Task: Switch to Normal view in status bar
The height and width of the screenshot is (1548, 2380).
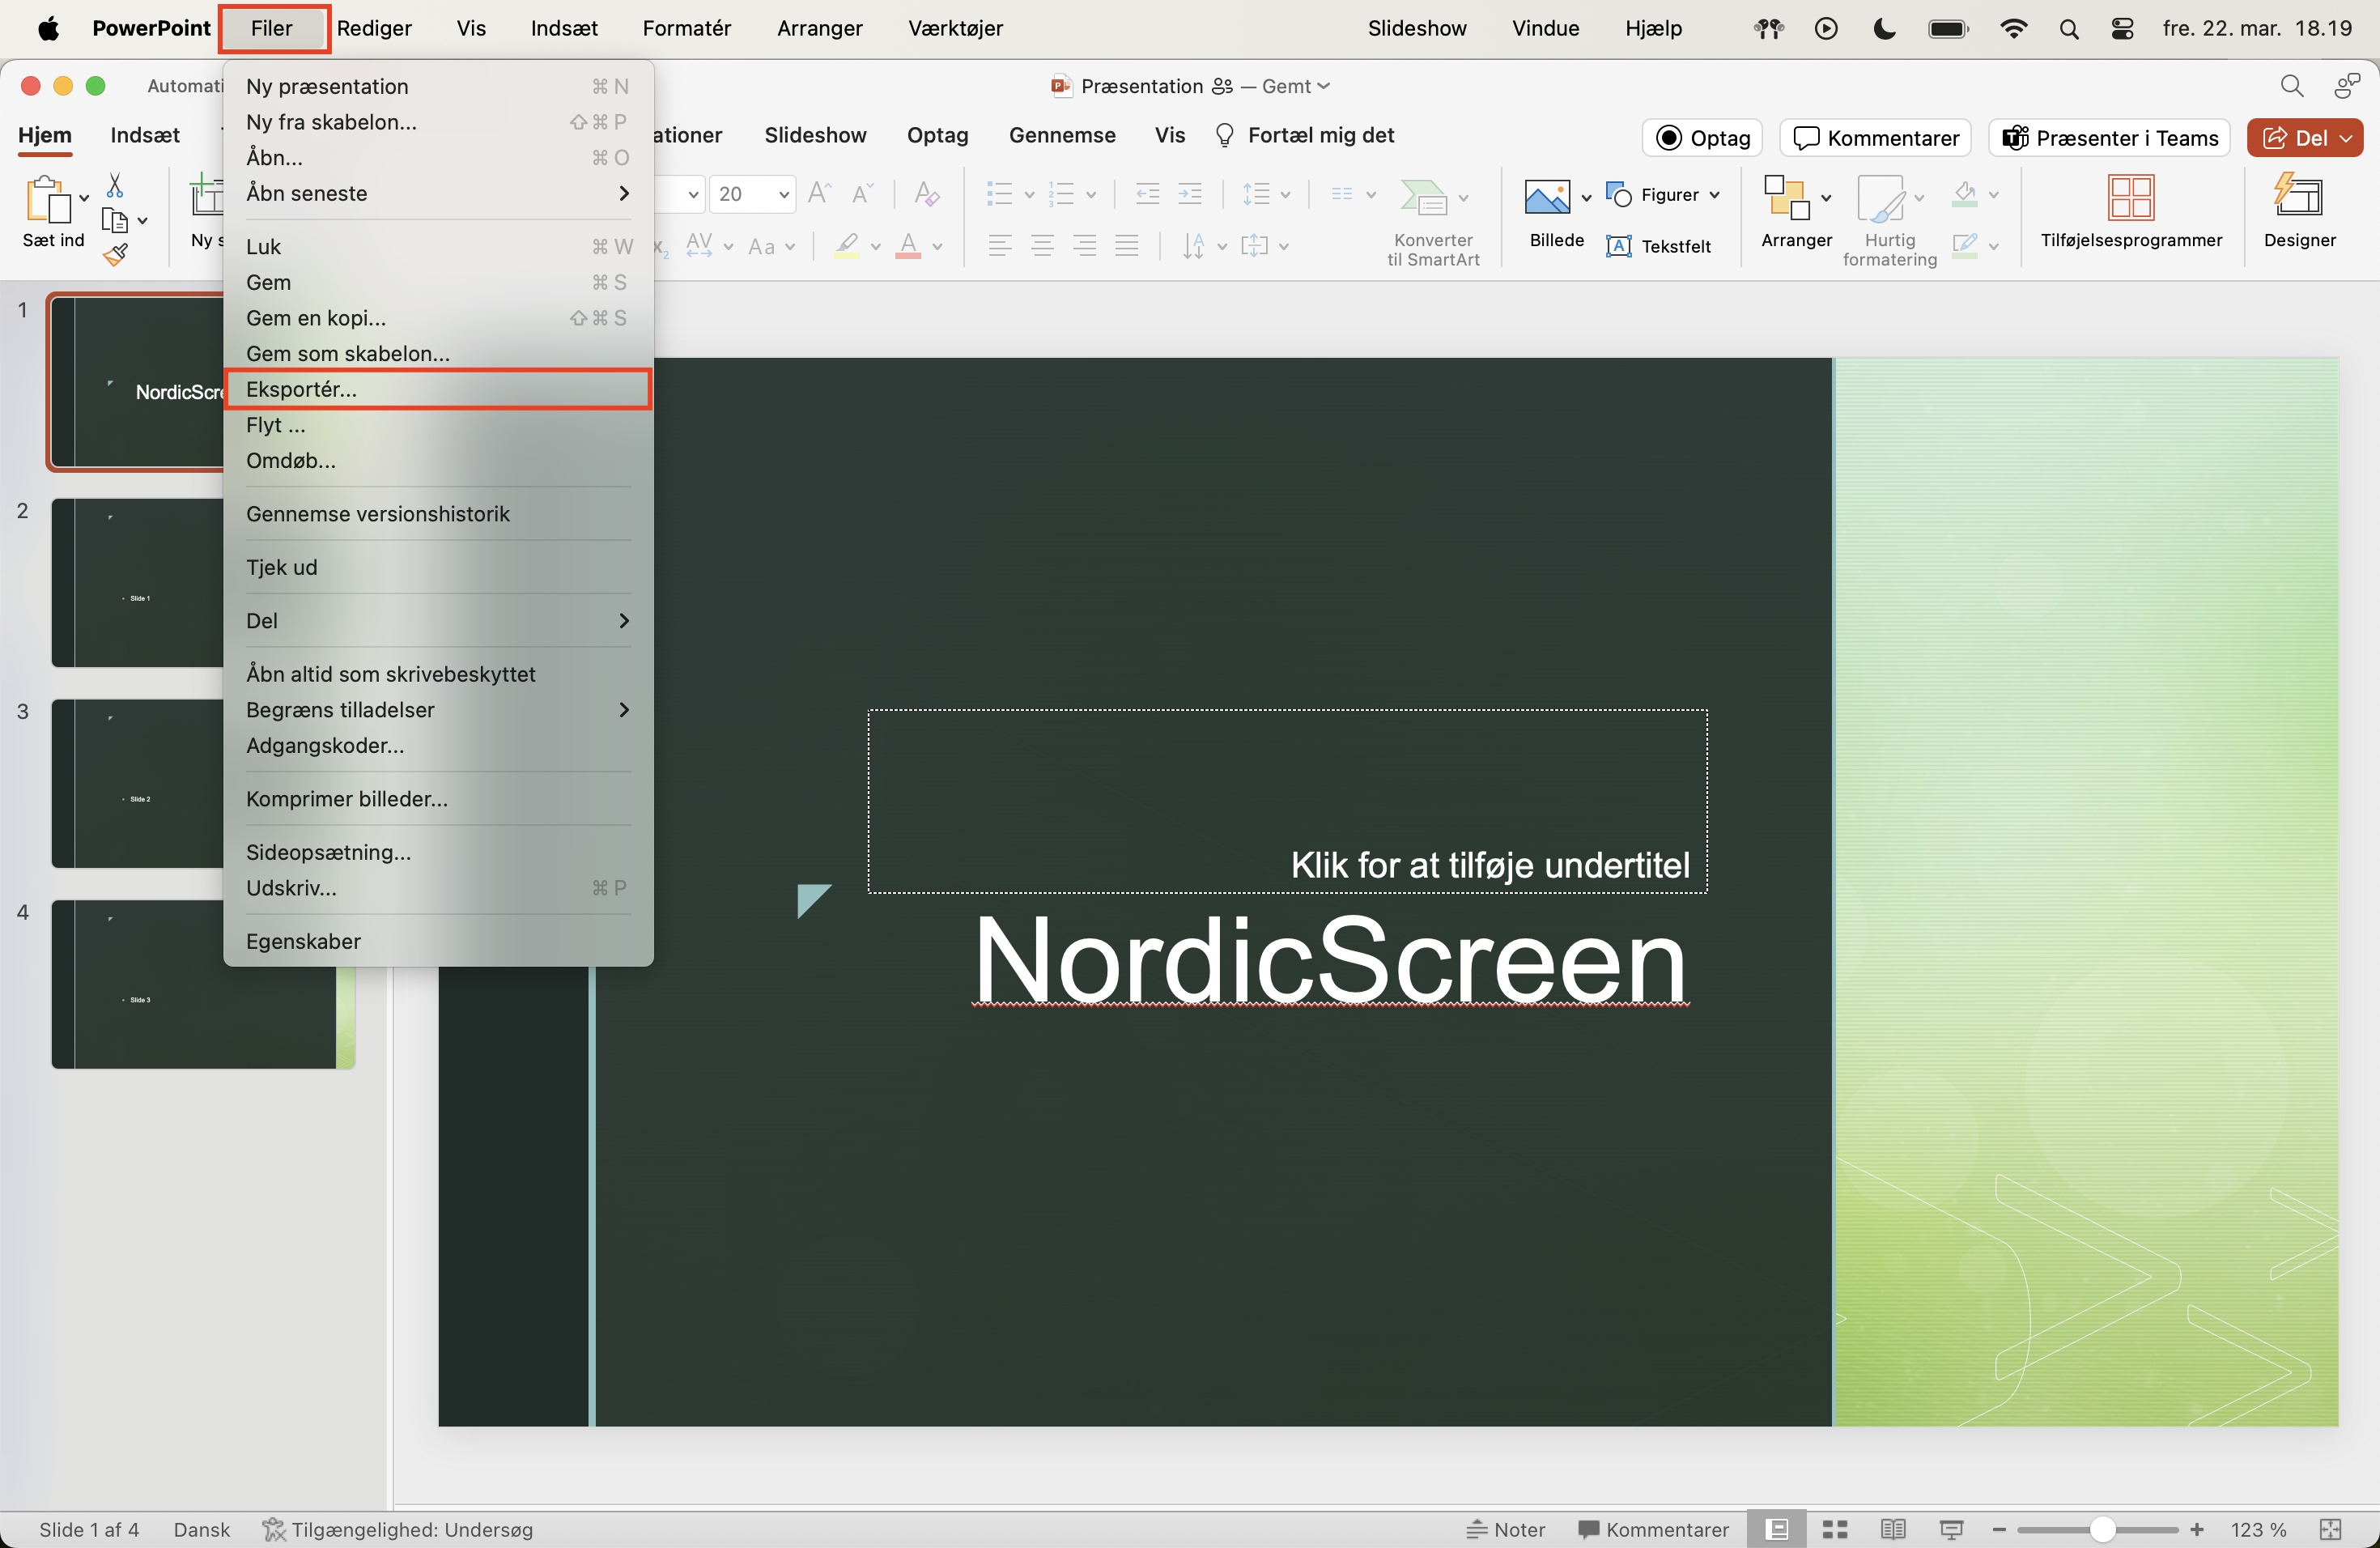Action: (1777, 1529)
